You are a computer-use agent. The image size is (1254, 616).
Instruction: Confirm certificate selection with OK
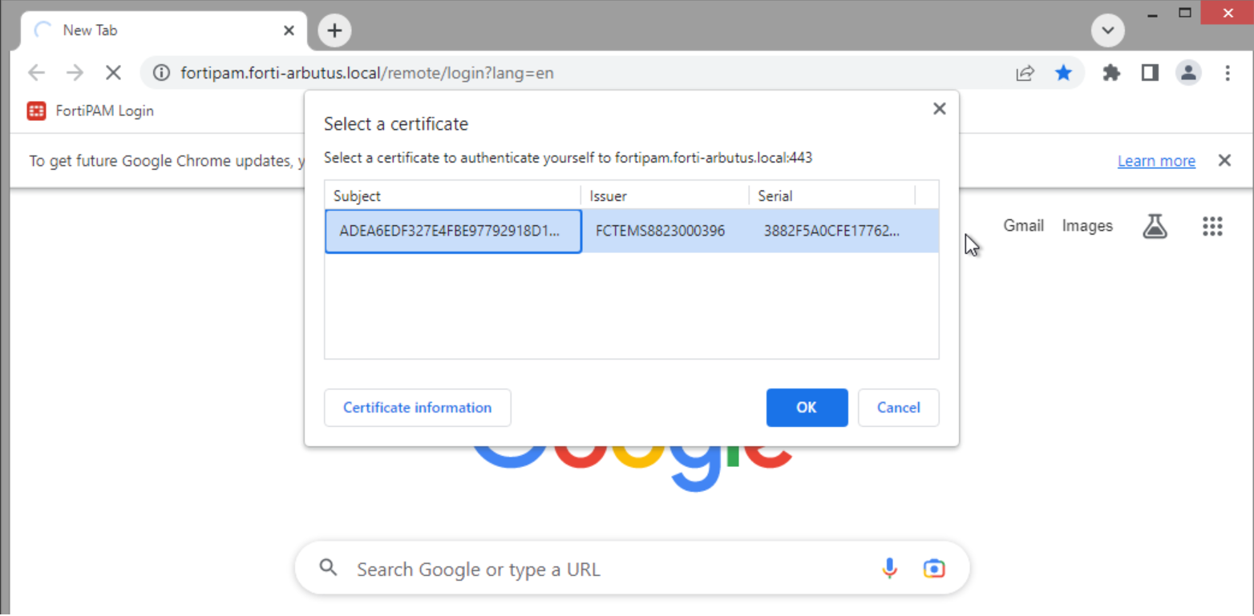pyautogui.click(x=807, y=408)
